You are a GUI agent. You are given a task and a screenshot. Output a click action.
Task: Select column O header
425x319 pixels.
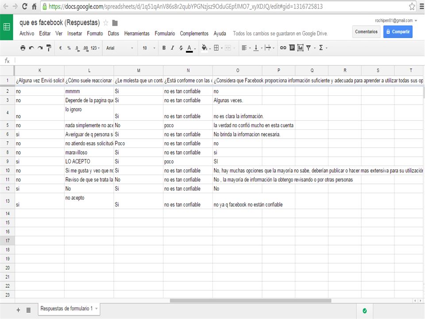pyautogui.click(x=237, y=70)
